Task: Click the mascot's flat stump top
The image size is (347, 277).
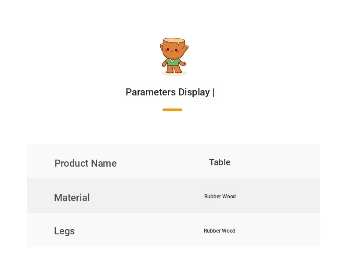Action: [174, 40]
